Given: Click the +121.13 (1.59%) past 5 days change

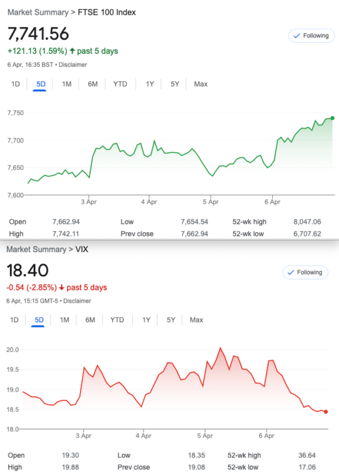Looking at the screenshot, I should [x=63, y=51].
